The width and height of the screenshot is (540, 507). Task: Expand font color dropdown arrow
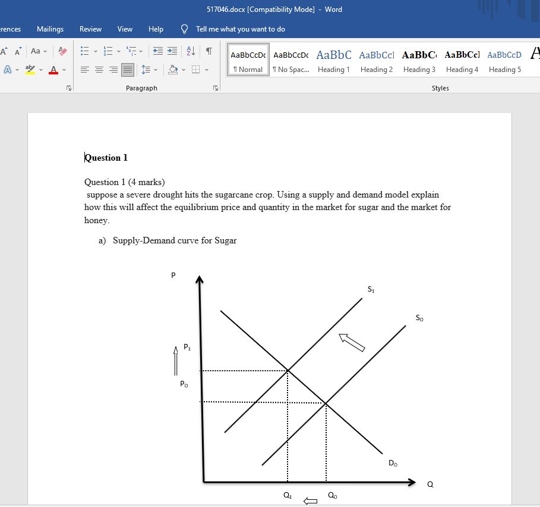(x=64, y=70)
